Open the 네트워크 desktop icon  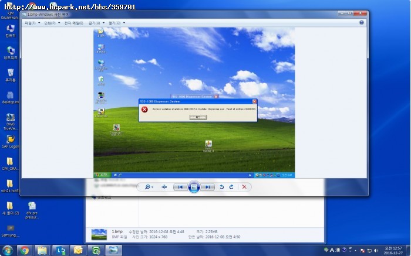point(11,53)
